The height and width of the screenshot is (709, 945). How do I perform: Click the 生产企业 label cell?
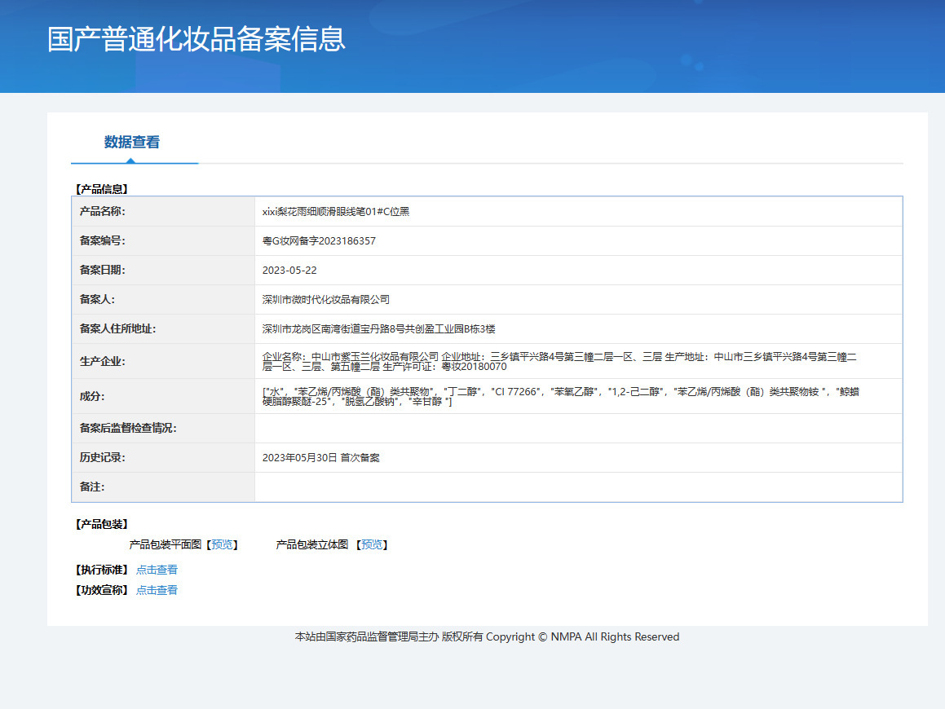tap(163, 361)
